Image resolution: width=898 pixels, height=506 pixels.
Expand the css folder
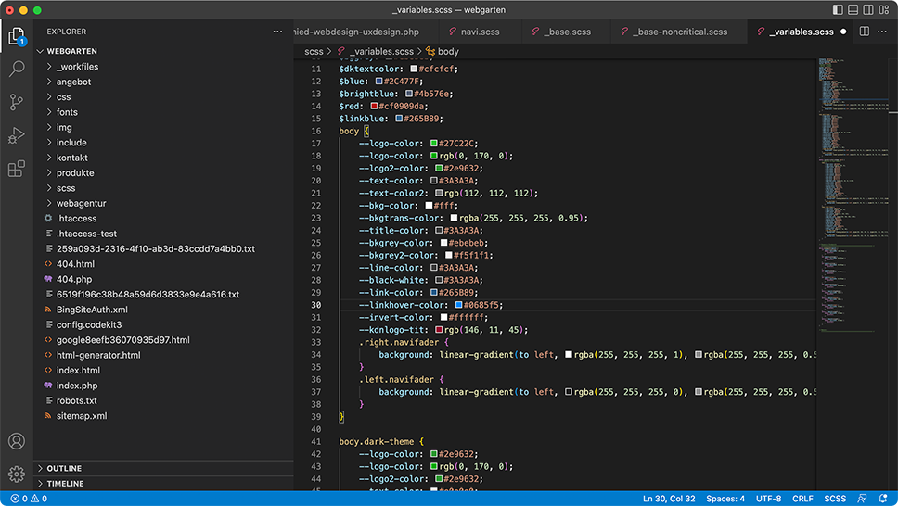point(163,96)
